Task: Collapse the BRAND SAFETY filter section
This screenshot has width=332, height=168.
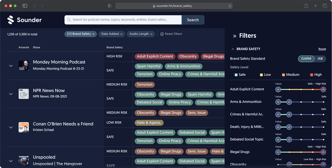Action: (x=233, y=49)
